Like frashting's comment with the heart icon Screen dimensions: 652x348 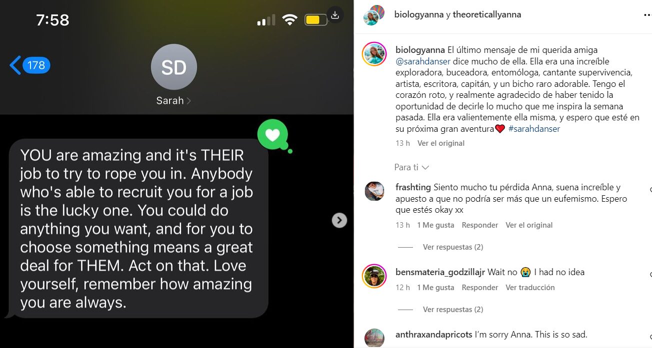pos(650,190)
